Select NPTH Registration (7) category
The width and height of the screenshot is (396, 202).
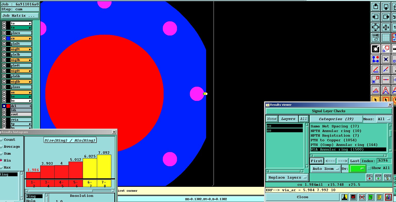pos(348,136)
